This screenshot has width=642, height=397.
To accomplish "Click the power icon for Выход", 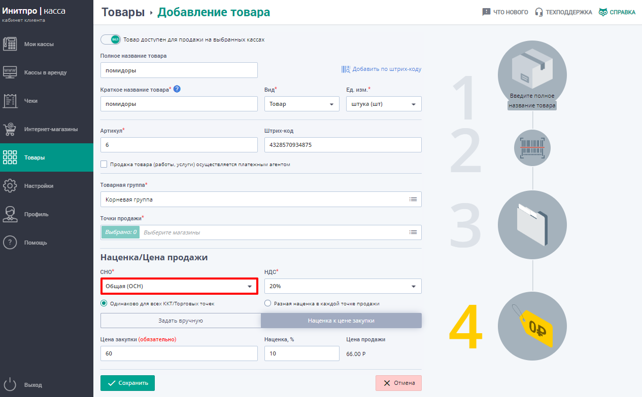I will pos(10,384).
